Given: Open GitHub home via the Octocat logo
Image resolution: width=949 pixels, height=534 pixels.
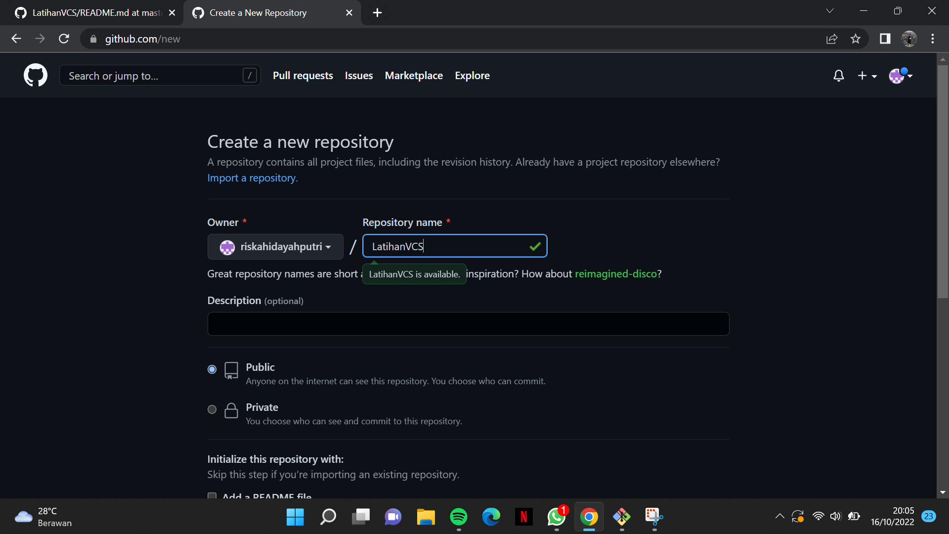Looking at the screenshot, I should [35, 75].
